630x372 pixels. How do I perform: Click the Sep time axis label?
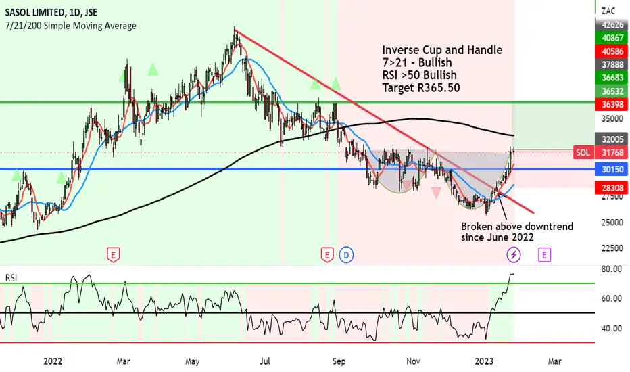[339, 361]
